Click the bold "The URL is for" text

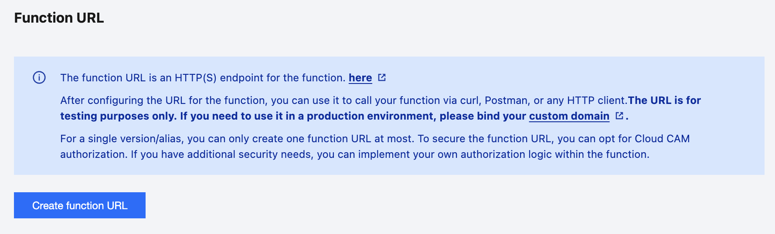click(x=664, y=100)
